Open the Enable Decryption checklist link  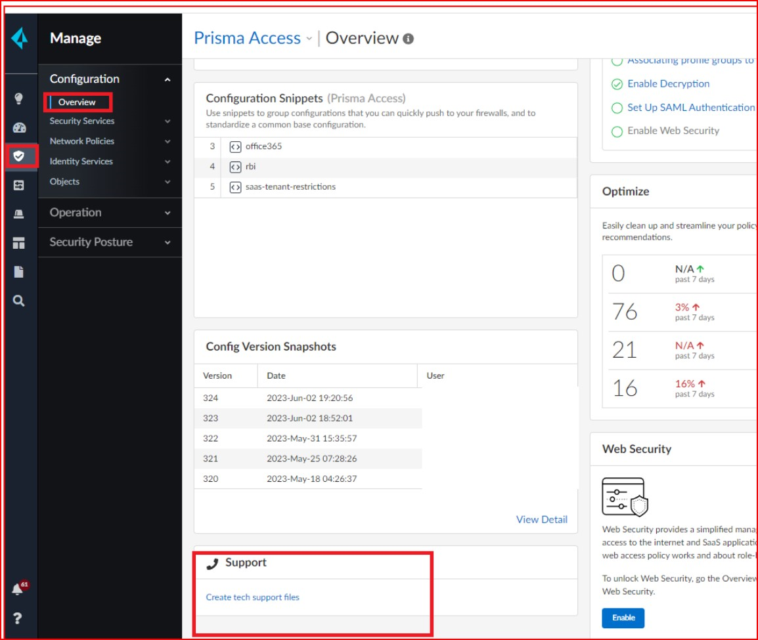coord(668,84)
